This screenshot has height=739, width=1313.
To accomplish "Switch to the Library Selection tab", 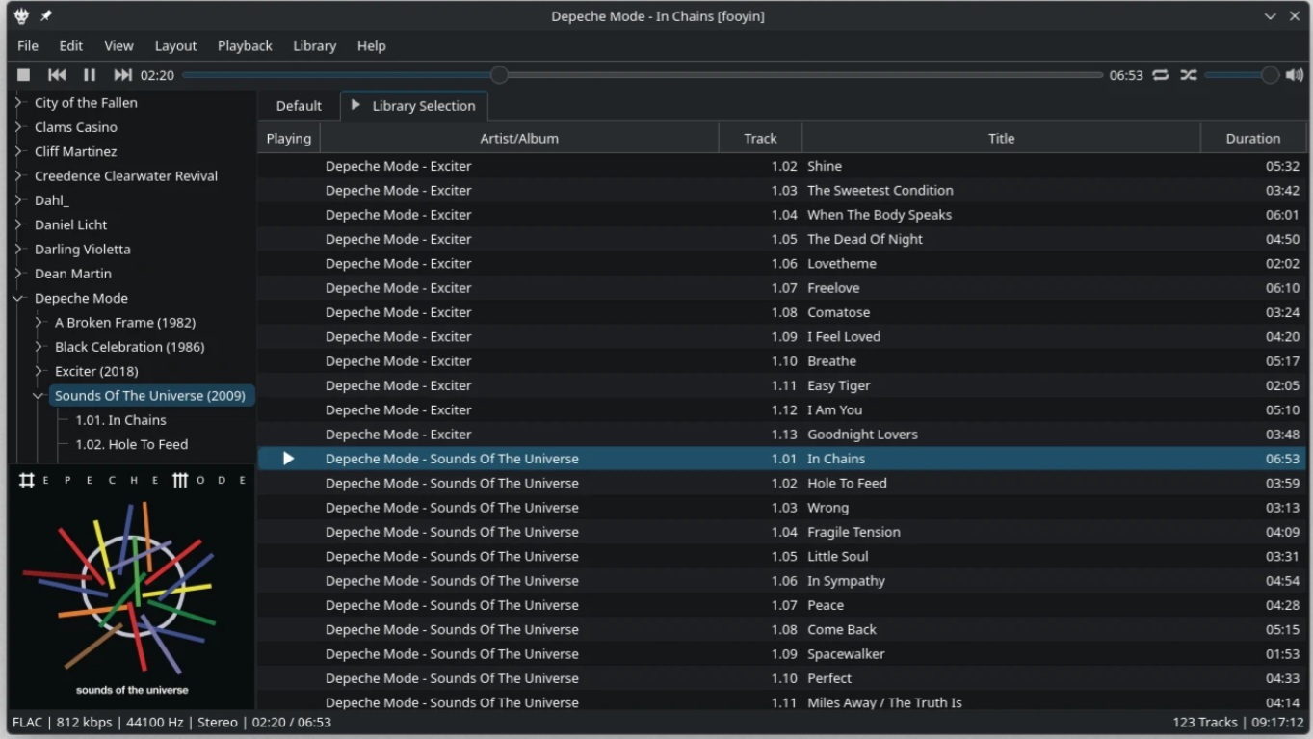I will click(414, 106).
